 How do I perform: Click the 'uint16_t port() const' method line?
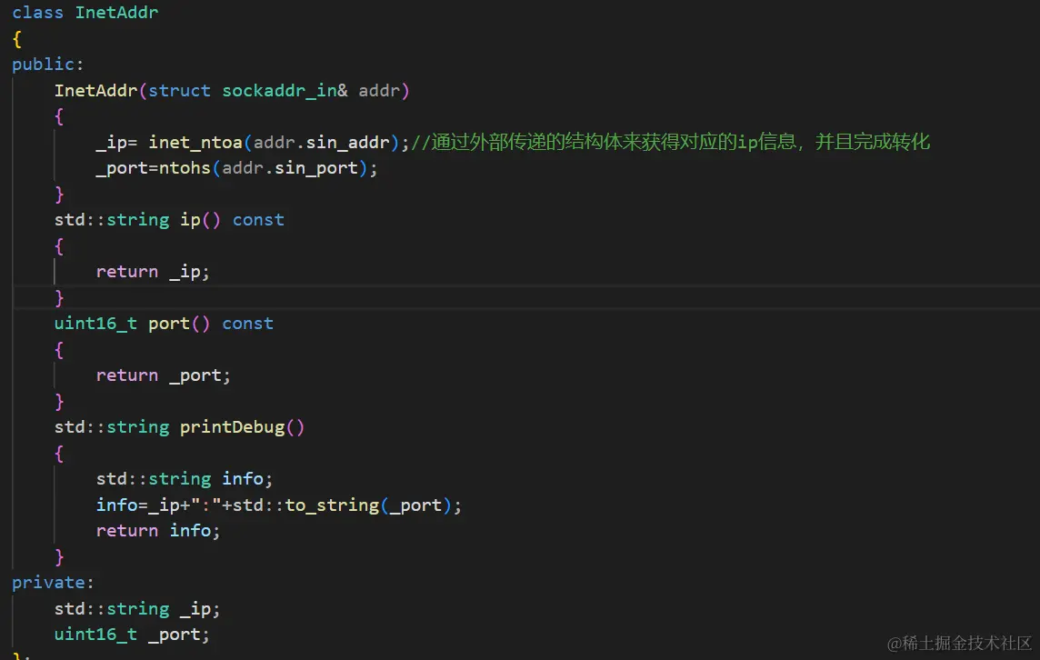[164, 324]
